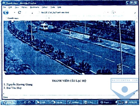Maximize the Firefox window

[x=132, y=3]
